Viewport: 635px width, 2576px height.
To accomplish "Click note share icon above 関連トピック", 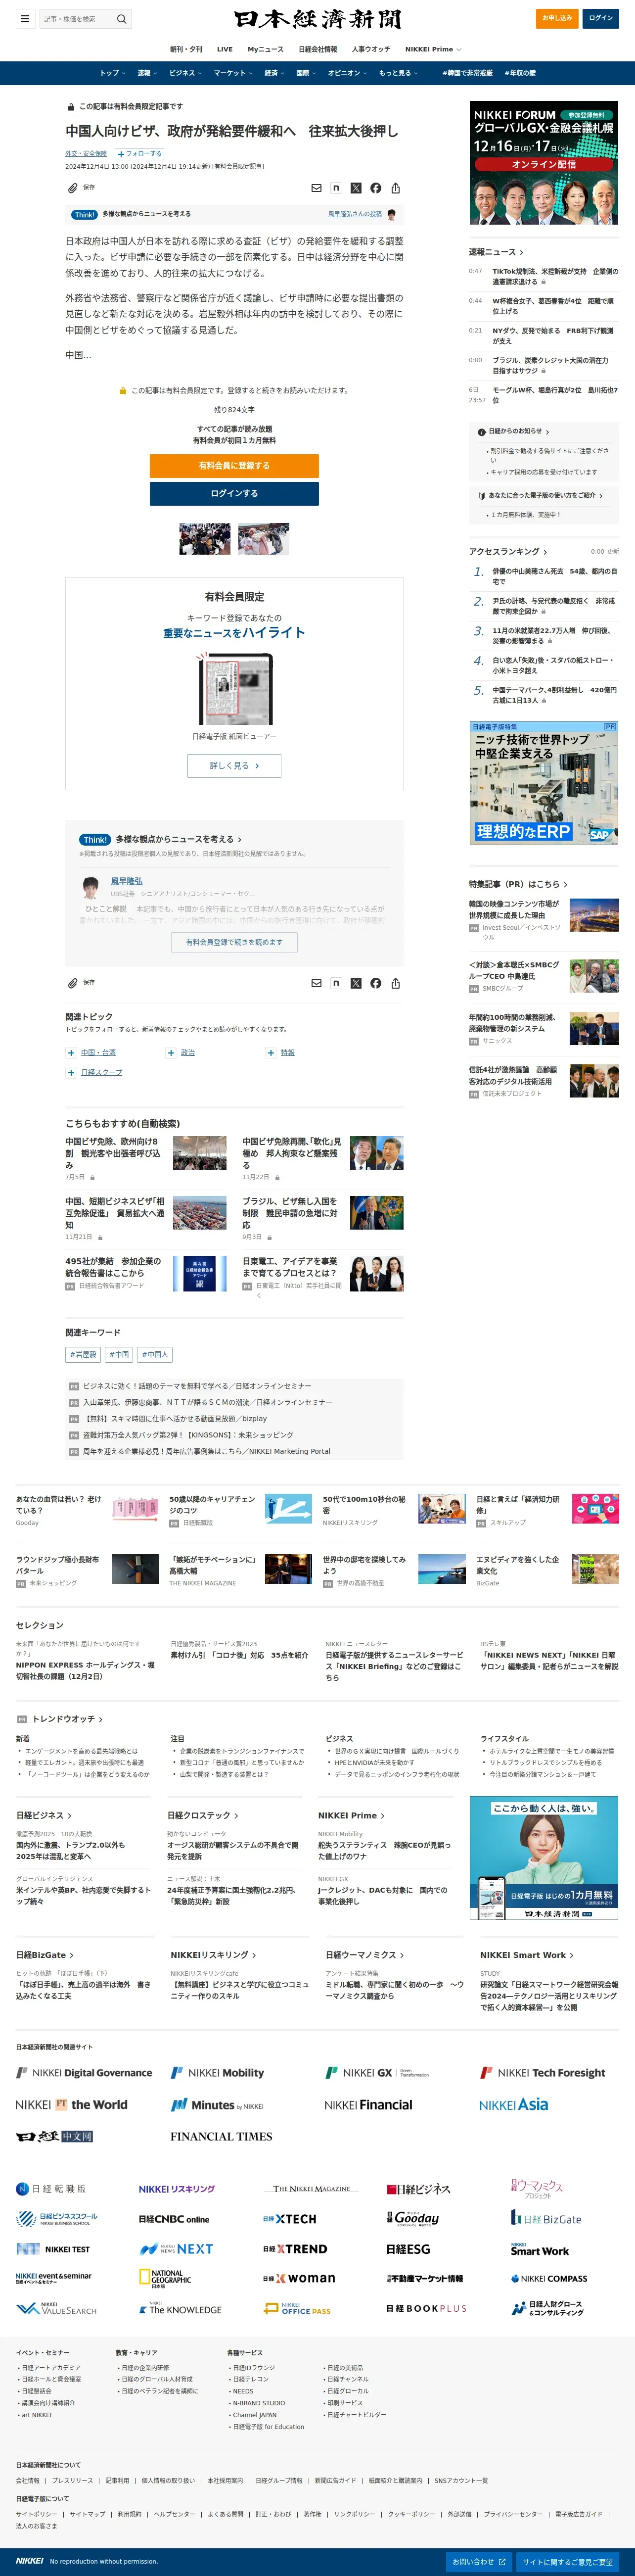I will [336, 983].
